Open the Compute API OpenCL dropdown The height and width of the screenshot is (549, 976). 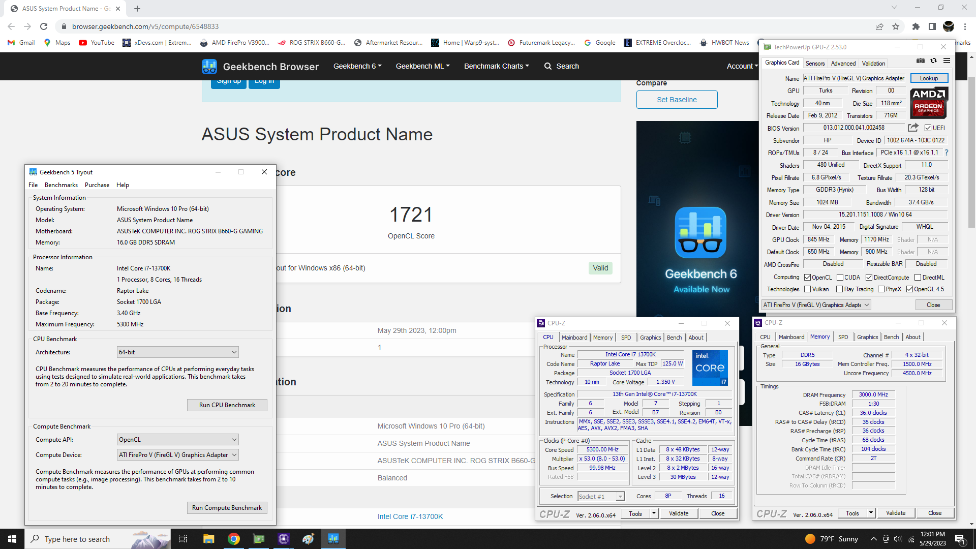[177, 440]
